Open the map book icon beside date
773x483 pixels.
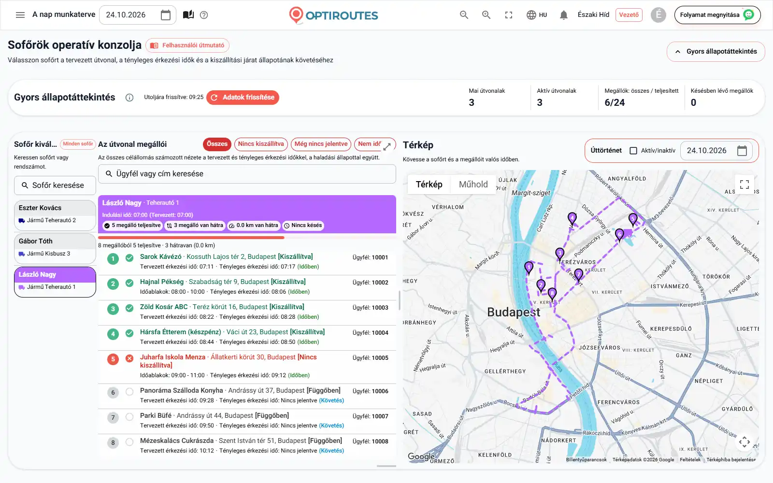tap(188, 15)
